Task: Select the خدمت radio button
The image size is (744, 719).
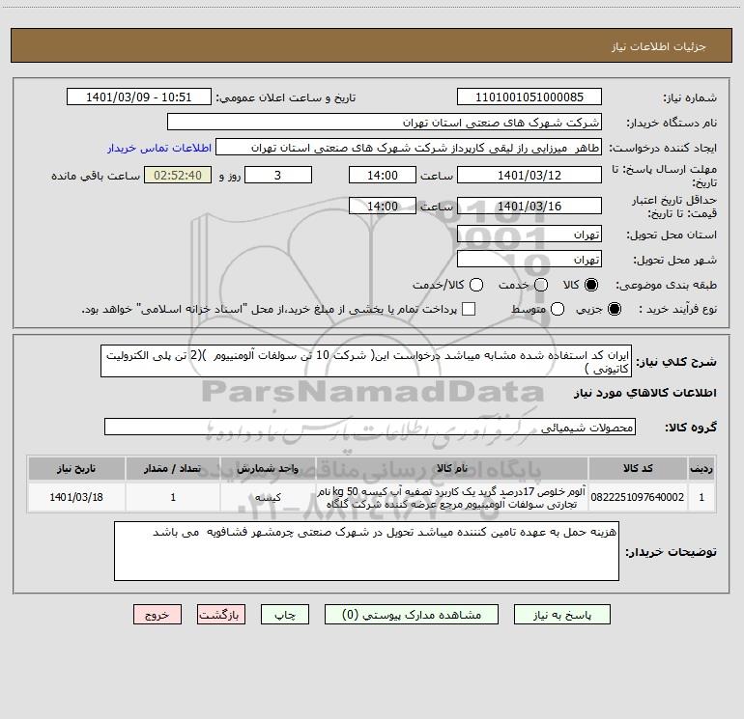Action: point(541,285)
